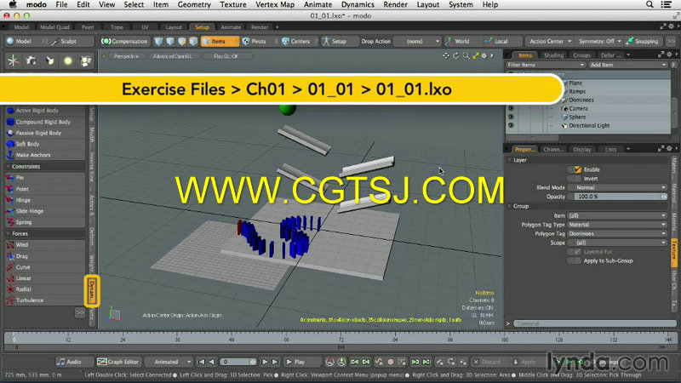Toggle the Invert checkbox
The height and width of the screenshot is (383, 681).
(x=578, y=179)
